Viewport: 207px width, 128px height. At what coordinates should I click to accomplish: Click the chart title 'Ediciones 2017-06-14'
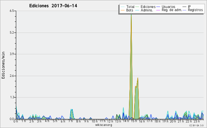[53, 6]
